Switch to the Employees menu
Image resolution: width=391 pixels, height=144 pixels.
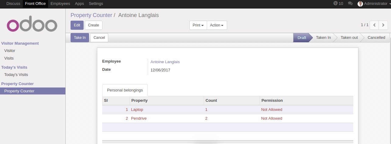pos(60,4)
